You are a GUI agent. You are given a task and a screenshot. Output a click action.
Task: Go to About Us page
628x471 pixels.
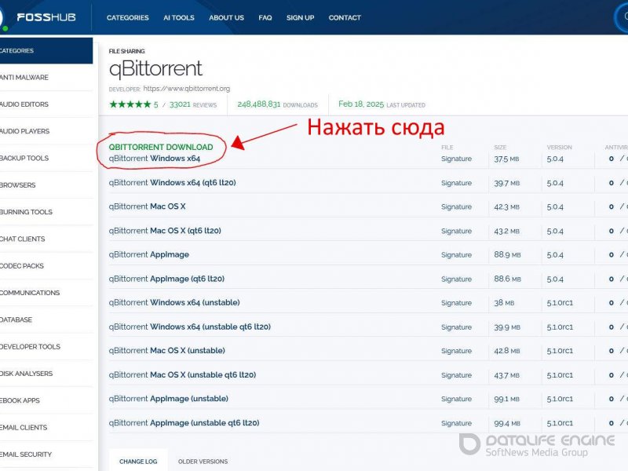click(226, 17)
